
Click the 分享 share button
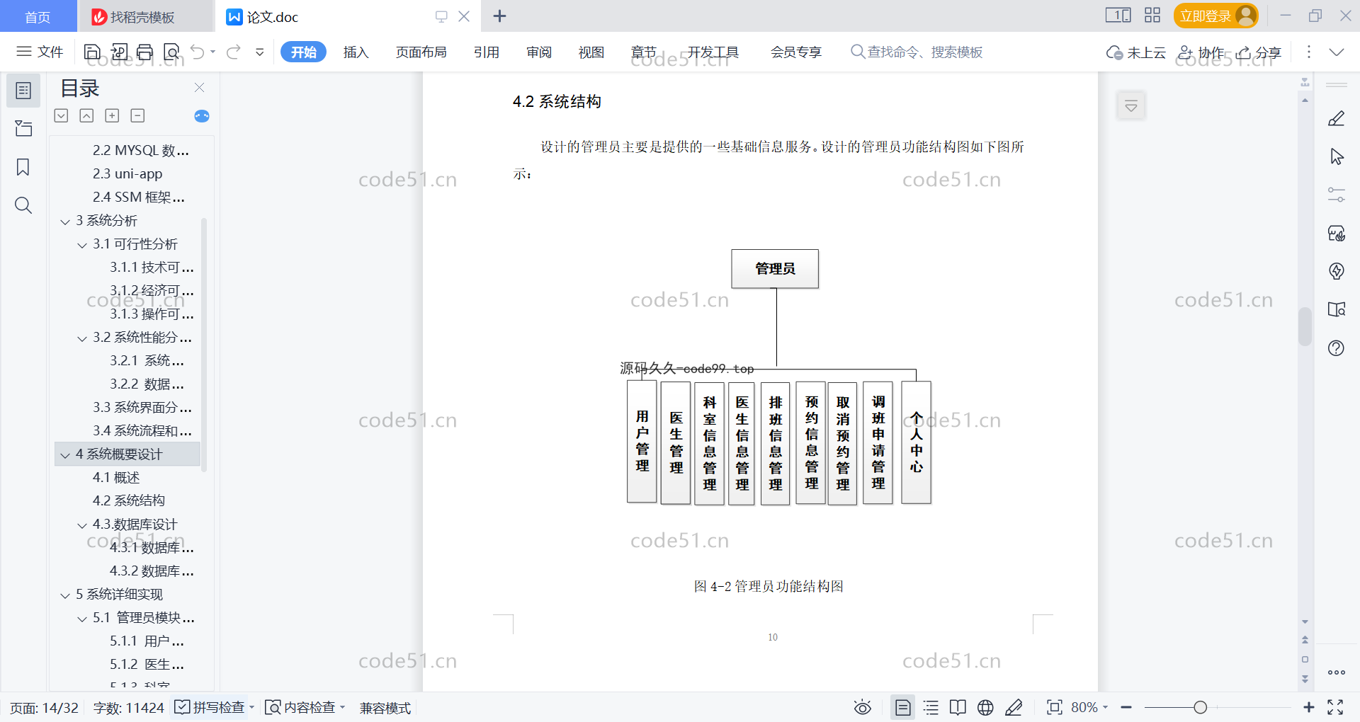[1259, 52]
